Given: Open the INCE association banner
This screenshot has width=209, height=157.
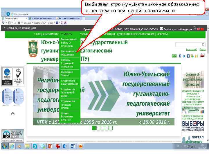Looking at the screenshot, I should [13, 134].
